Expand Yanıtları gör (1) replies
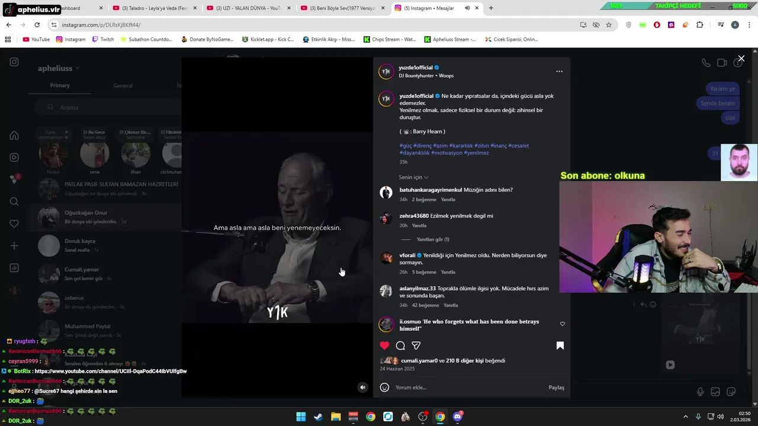 433,240
